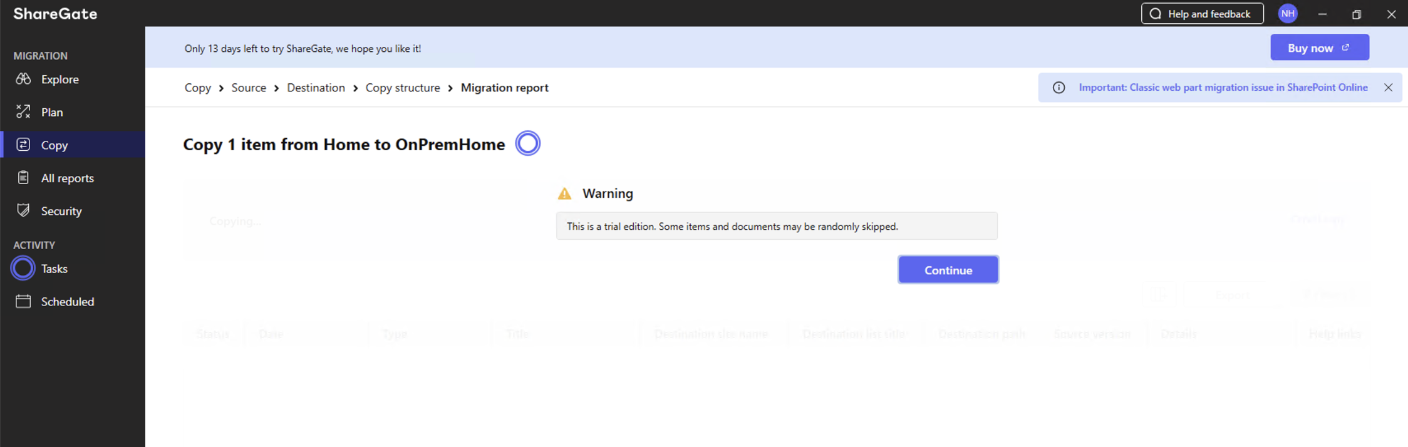Click the Copy icon in sidebar
The width and height of the screenshot is (1408, 447).
point(23,145)
